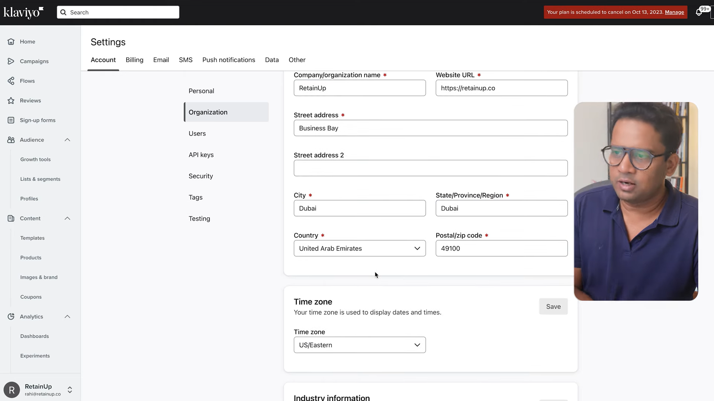
Task: Open Growth tools in sidebar
Action: (x=35, y=159)
